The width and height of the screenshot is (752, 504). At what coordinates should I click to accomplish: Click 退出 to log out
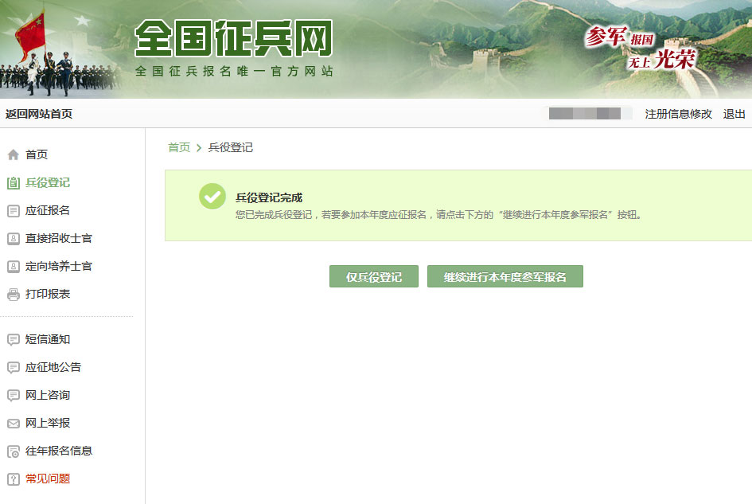click(734, 114)
